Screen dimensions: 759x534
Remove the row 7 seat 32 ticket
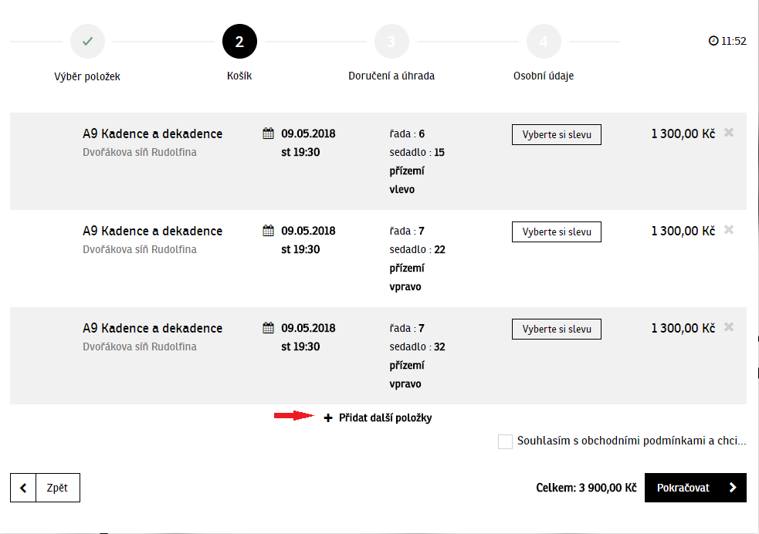click(x=729, y=327)
